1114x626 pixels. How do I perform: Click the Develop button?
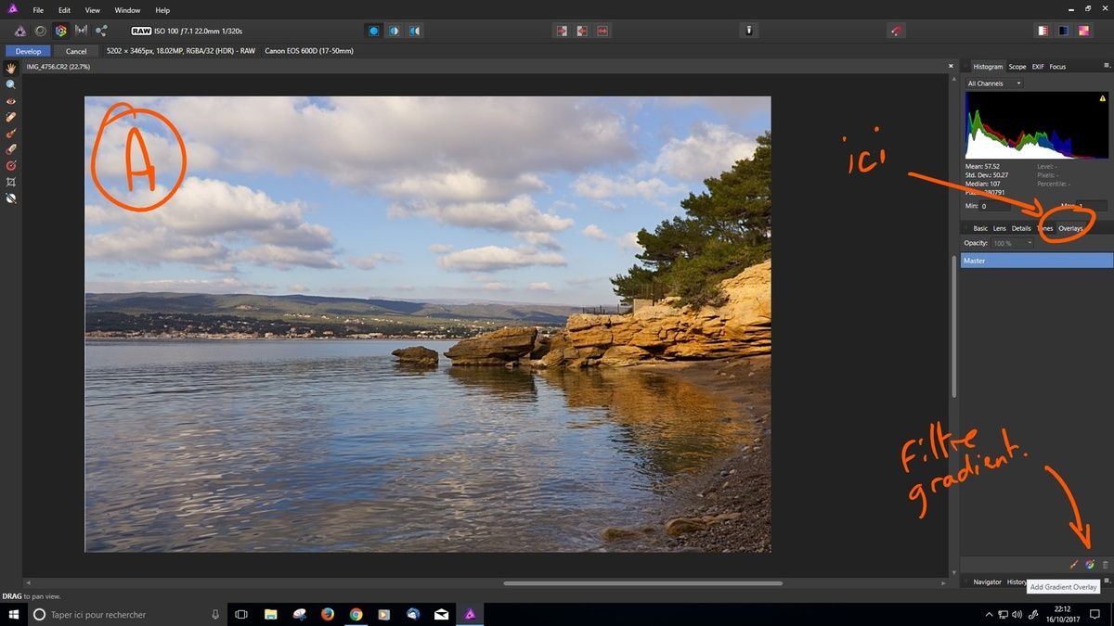coord(27,51)
